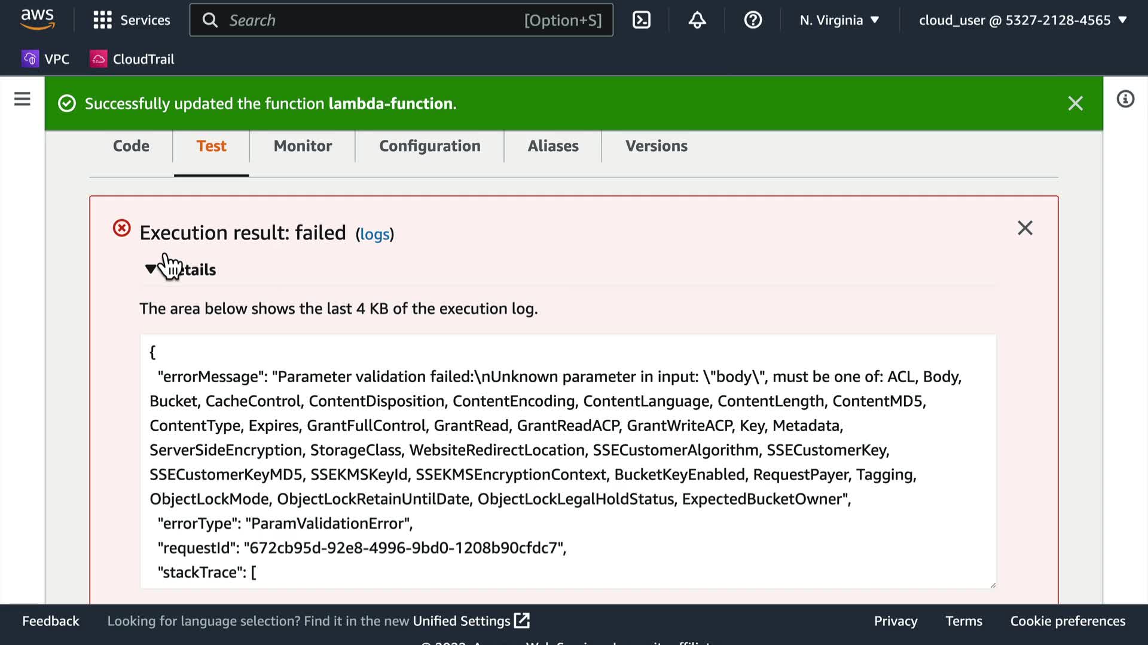
Task: Switch to the Code tab
Action: tap(131, 146)
